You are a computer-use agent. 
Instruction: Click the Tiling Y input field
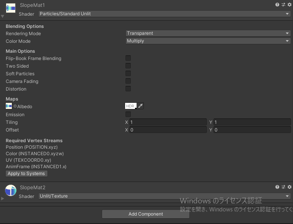(252, 122)
